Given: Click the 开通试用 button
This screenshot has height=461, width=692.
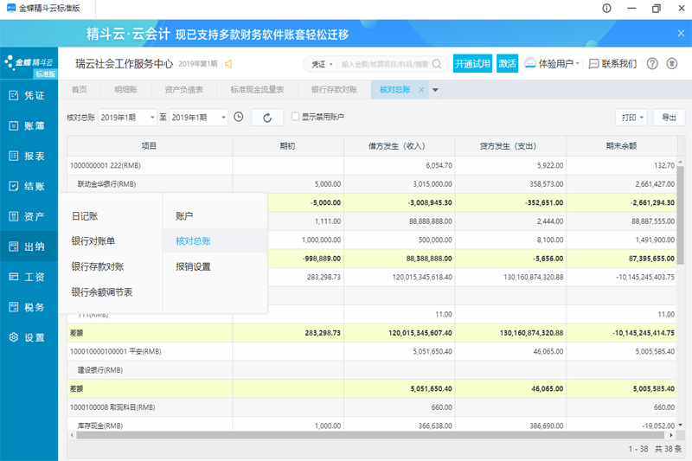Looking at the screenshot, I should click(472, 63).
